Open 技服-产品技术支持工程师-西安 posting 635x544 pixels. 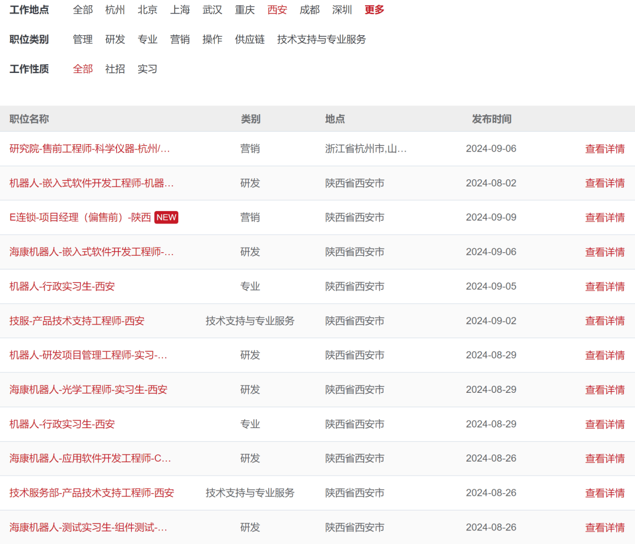coord(77,321)
